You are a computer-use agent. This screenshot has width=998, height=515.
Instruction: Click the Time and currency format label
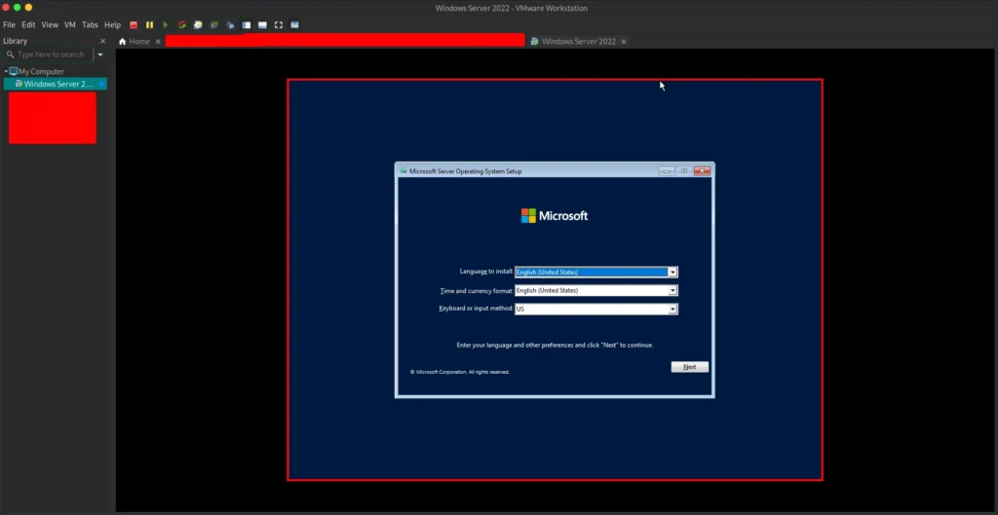coord(477,290)
